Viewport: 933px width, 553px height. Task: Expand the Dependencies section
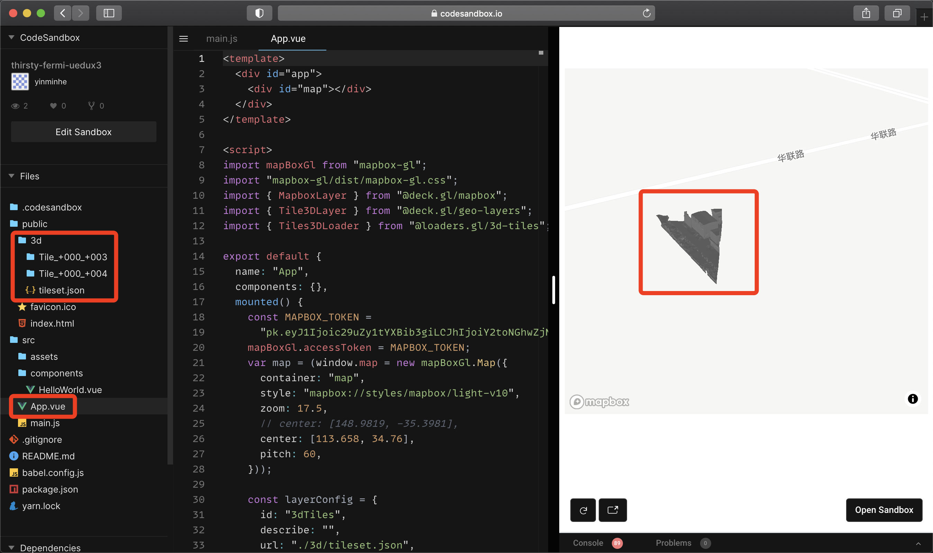[x=11, y=547]
